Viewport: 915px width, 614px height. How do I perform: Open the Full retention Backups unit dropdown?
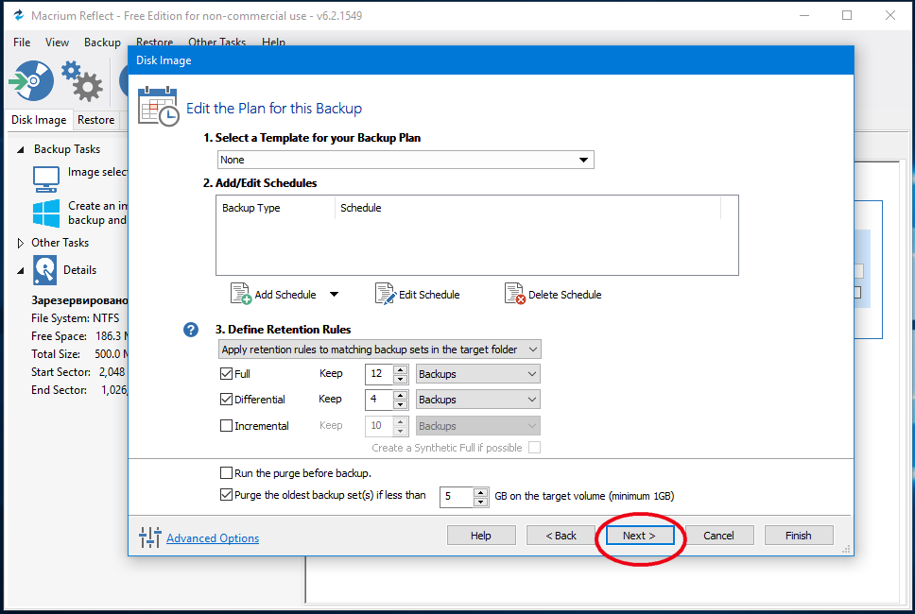pyautogui.click(x=478, y=374)
